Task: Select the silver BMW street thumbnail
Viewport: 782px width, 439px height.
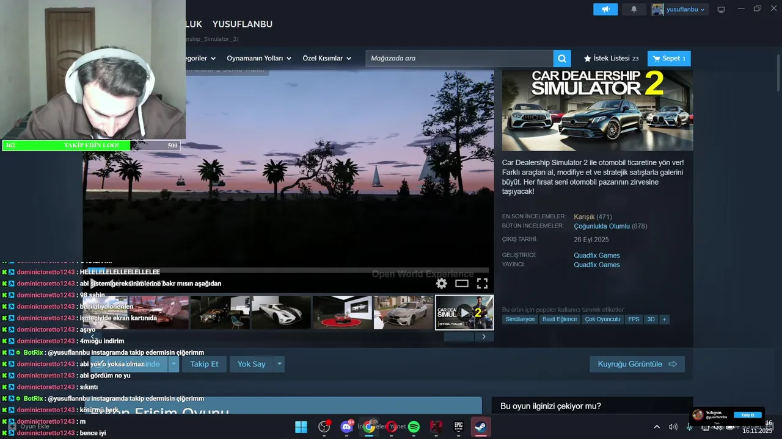Action: tap(403, 312)
